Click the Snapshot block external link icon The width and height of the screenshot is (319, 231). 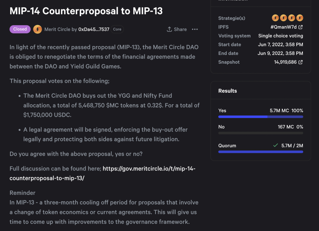301,62
